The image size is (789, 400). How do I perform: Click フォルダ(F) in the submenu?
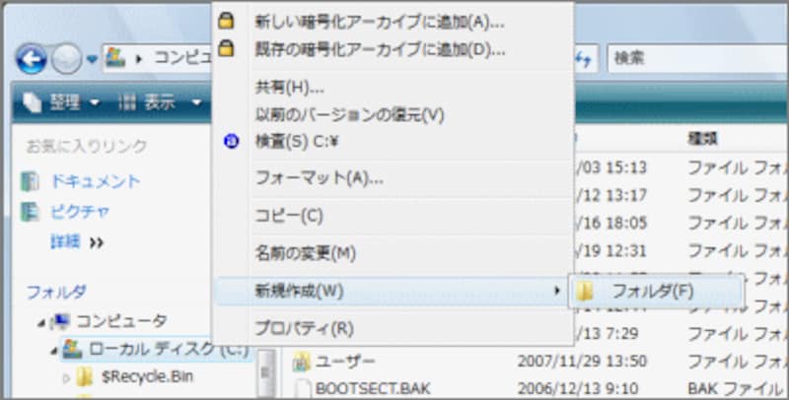click(x=656, y=291)
